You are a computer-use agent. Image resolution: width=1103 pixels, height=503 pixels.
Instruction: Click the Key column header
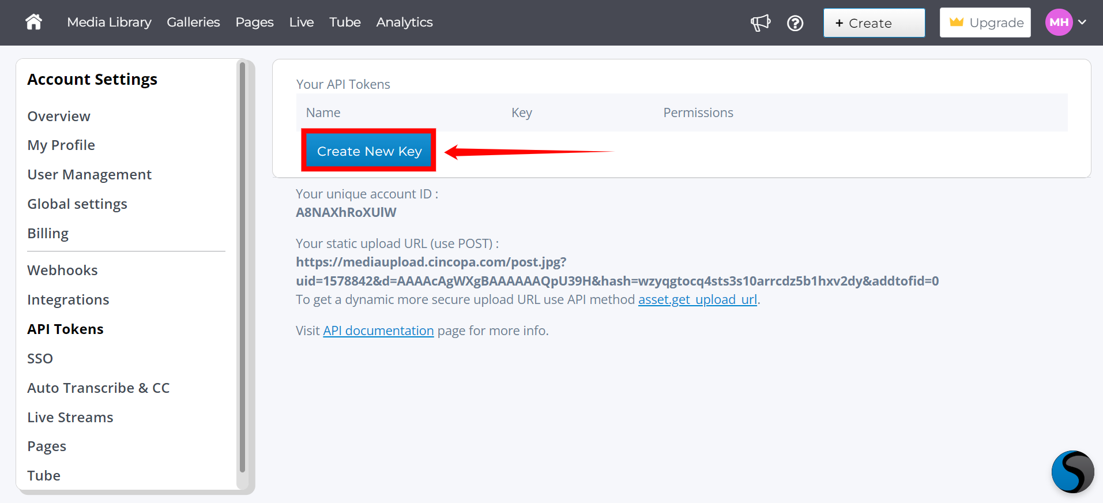(522, 112)
